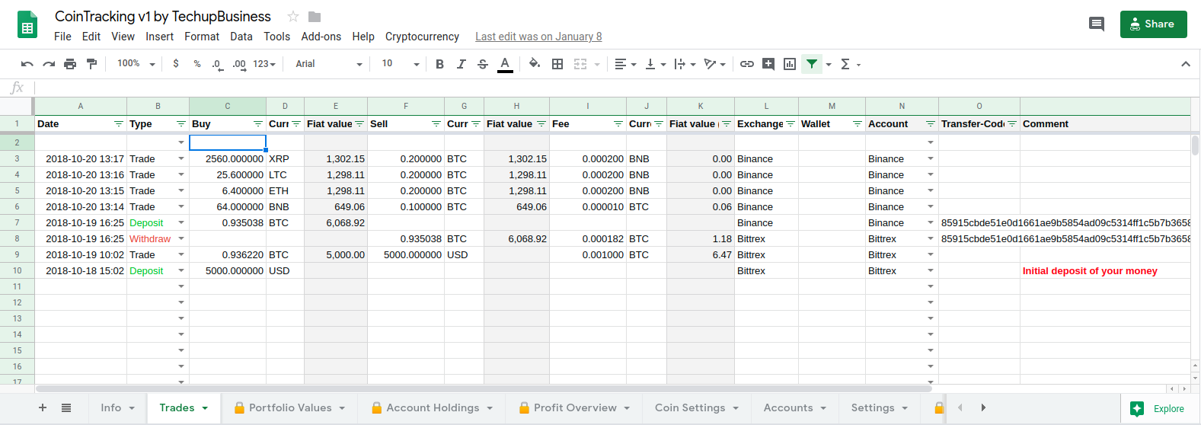Switch to the Info sheet tab

click(x=117, y=407)
